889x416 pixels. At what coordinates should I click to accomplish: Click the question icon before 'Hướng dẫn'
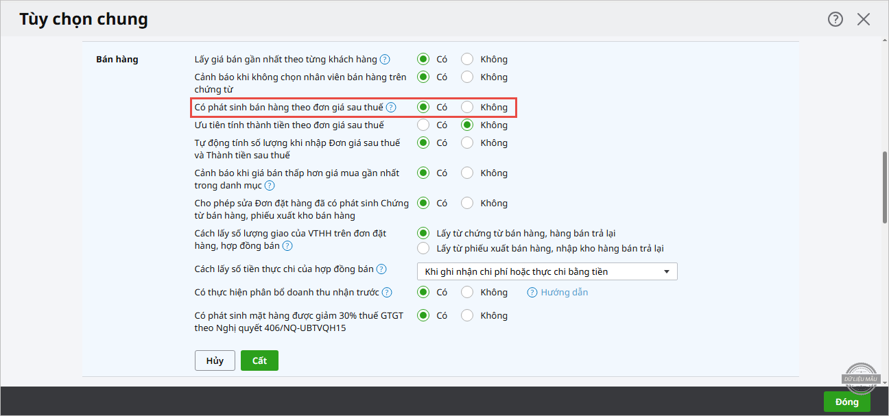(x=532, y=293)
